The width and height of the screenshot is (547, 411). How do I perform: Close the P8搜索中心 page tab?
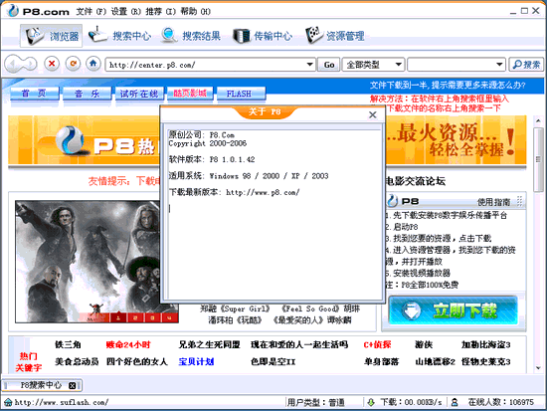[72, 385]
